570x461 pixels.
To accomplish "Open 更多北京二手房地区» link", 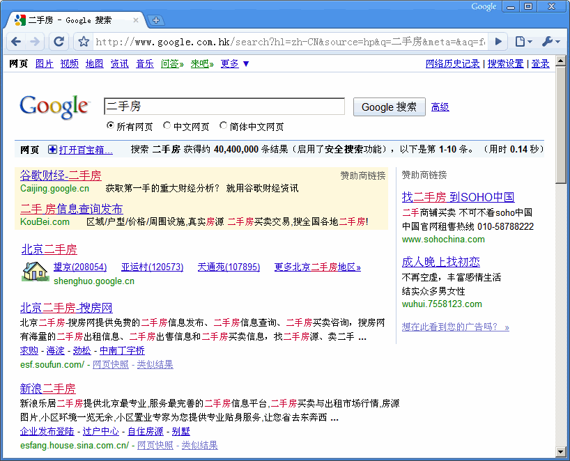I will (317, 267).
